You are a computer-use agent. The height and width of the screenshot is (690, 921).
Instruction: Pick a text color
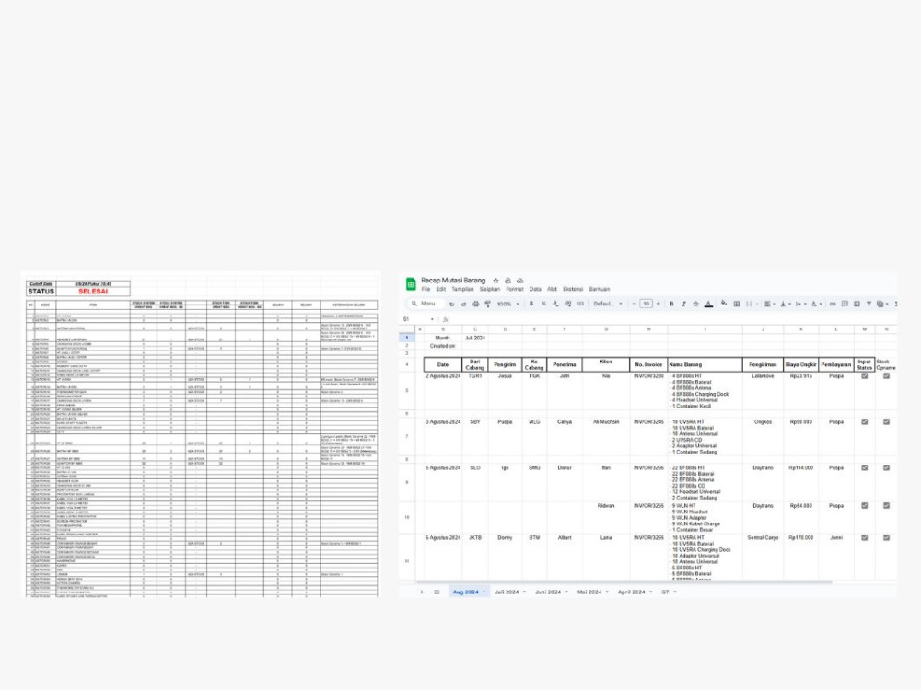[x=708, y=304]
